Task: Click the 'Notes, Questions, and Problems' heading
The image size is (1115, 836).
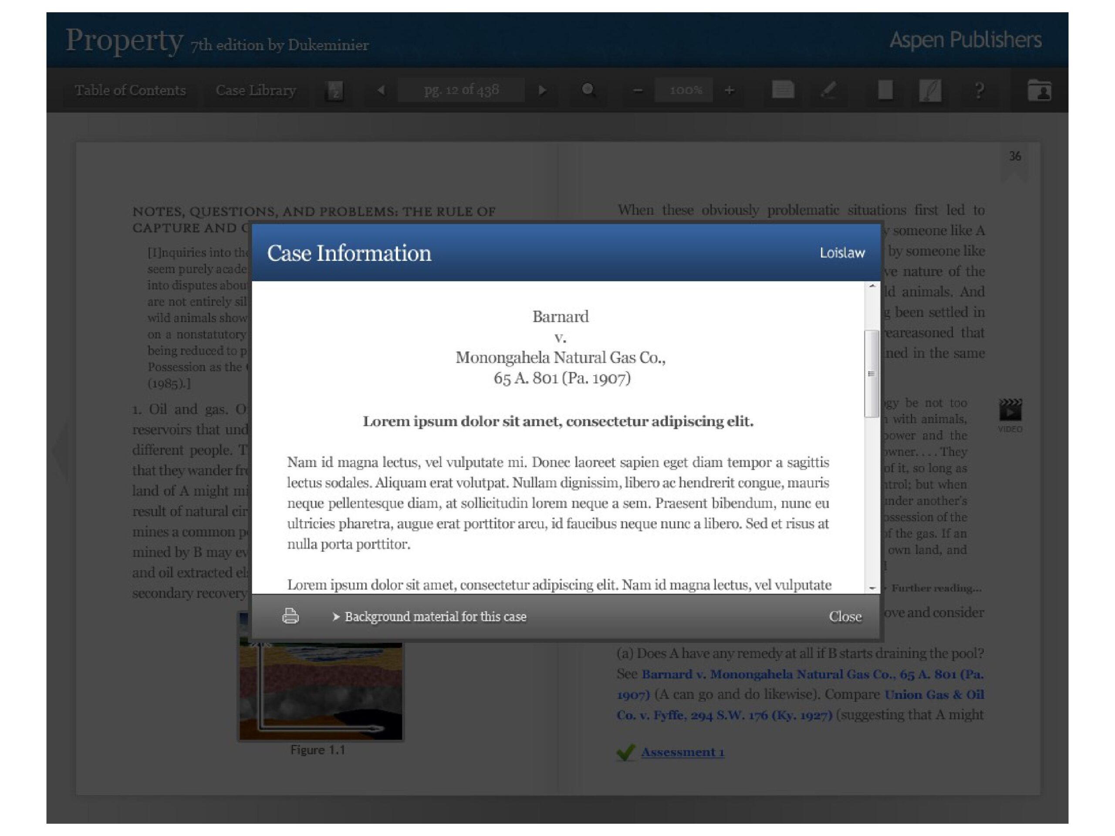Action: pyautogui.click(x=314, y=219)
